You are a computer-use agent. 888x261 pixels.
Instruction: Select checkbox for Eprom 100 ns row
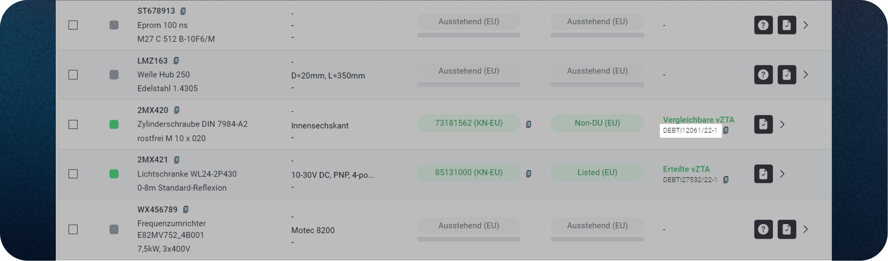pos(73,25)
